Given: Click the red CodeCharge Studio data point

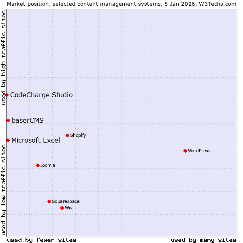Looking at the screenshot, I should coord(6,95).
